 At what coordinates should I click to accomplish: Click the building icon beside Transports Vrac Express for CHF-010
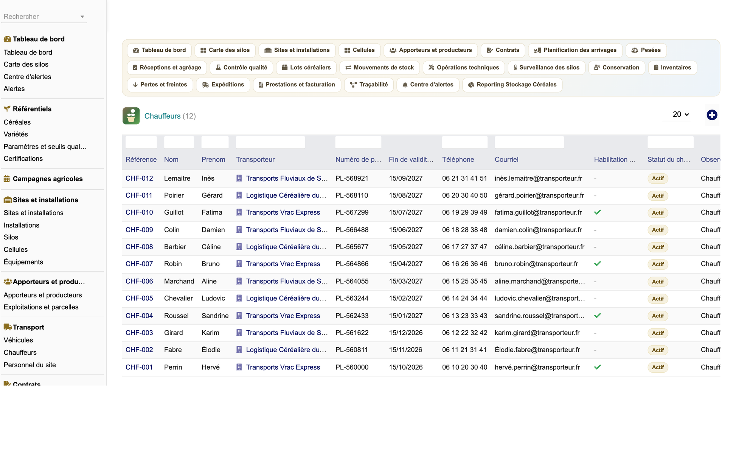coord(239,212)
